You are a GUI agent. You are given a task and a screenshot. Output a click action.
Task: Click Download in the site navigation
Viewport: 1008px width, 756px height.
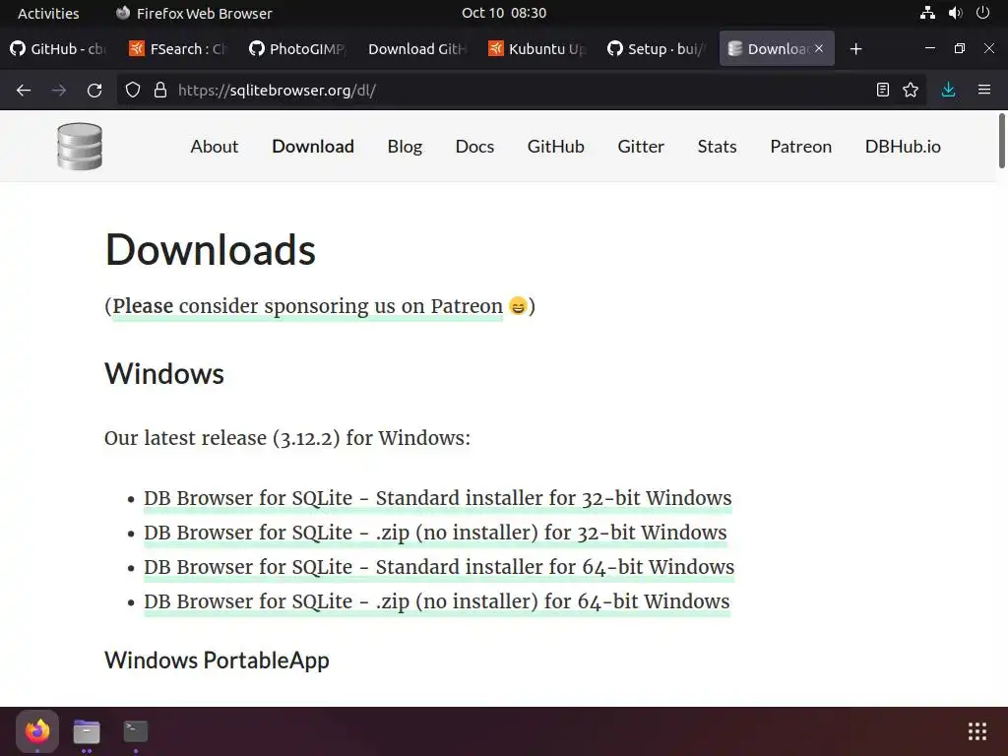[x=313, y=147]
